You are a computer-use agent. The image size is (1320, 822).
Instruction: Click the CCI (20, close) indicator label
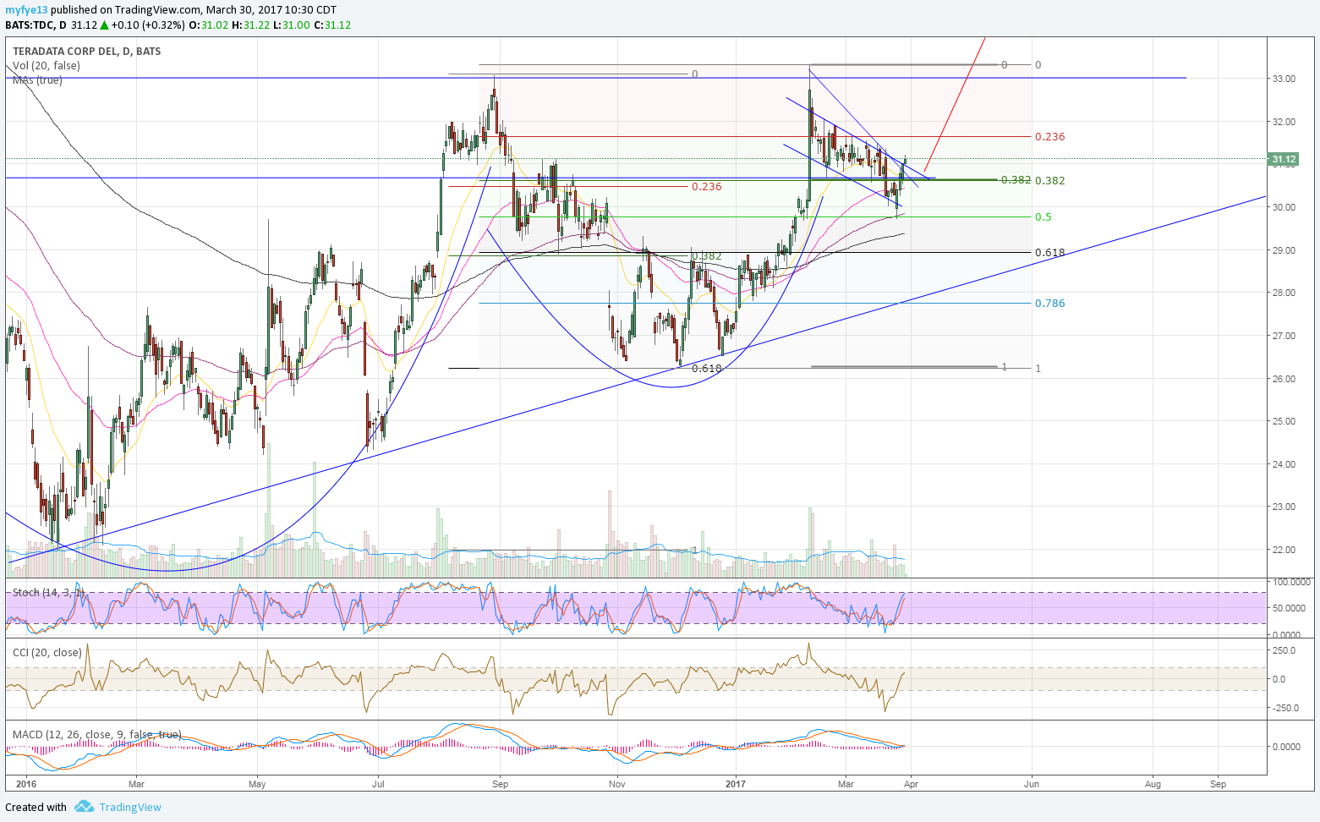coord(47,652)
